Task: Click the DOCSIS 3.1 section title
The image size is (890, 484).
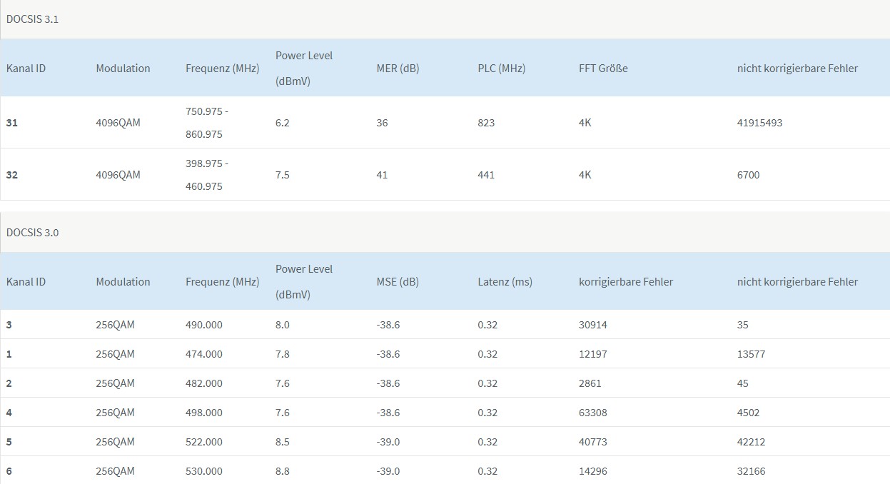Action: pos(32,19)
